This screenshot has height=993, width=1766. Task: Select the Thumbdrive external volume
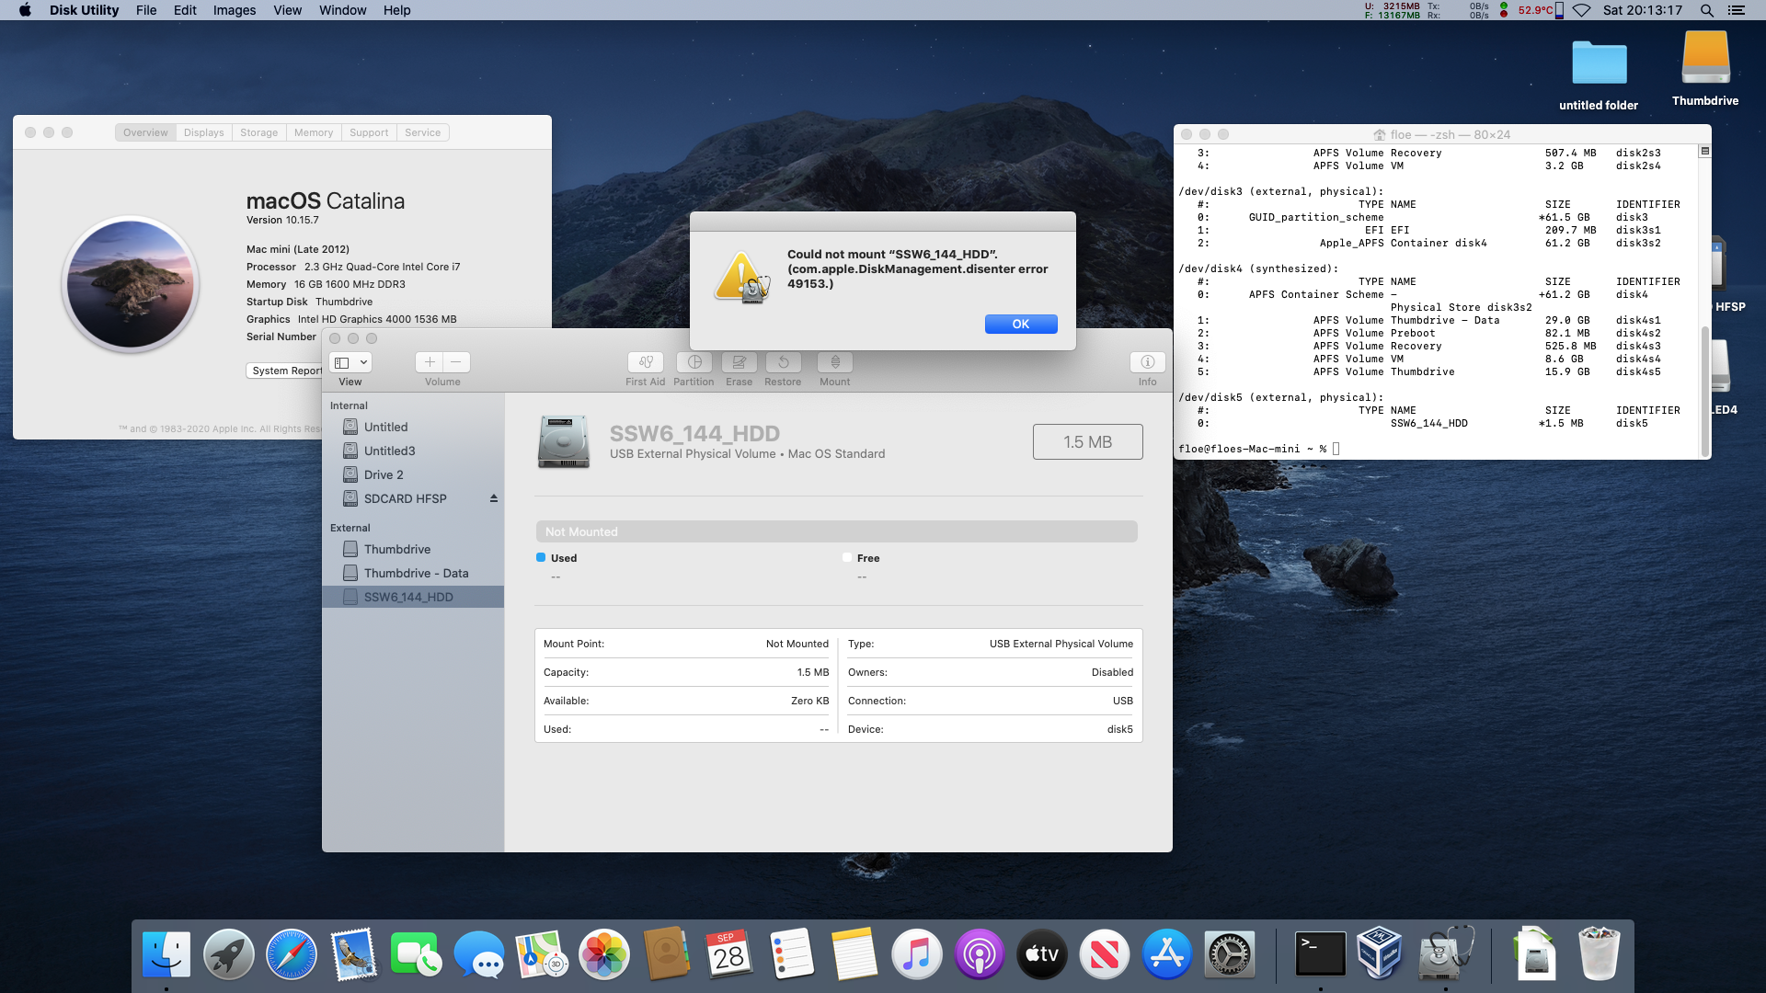413,549
